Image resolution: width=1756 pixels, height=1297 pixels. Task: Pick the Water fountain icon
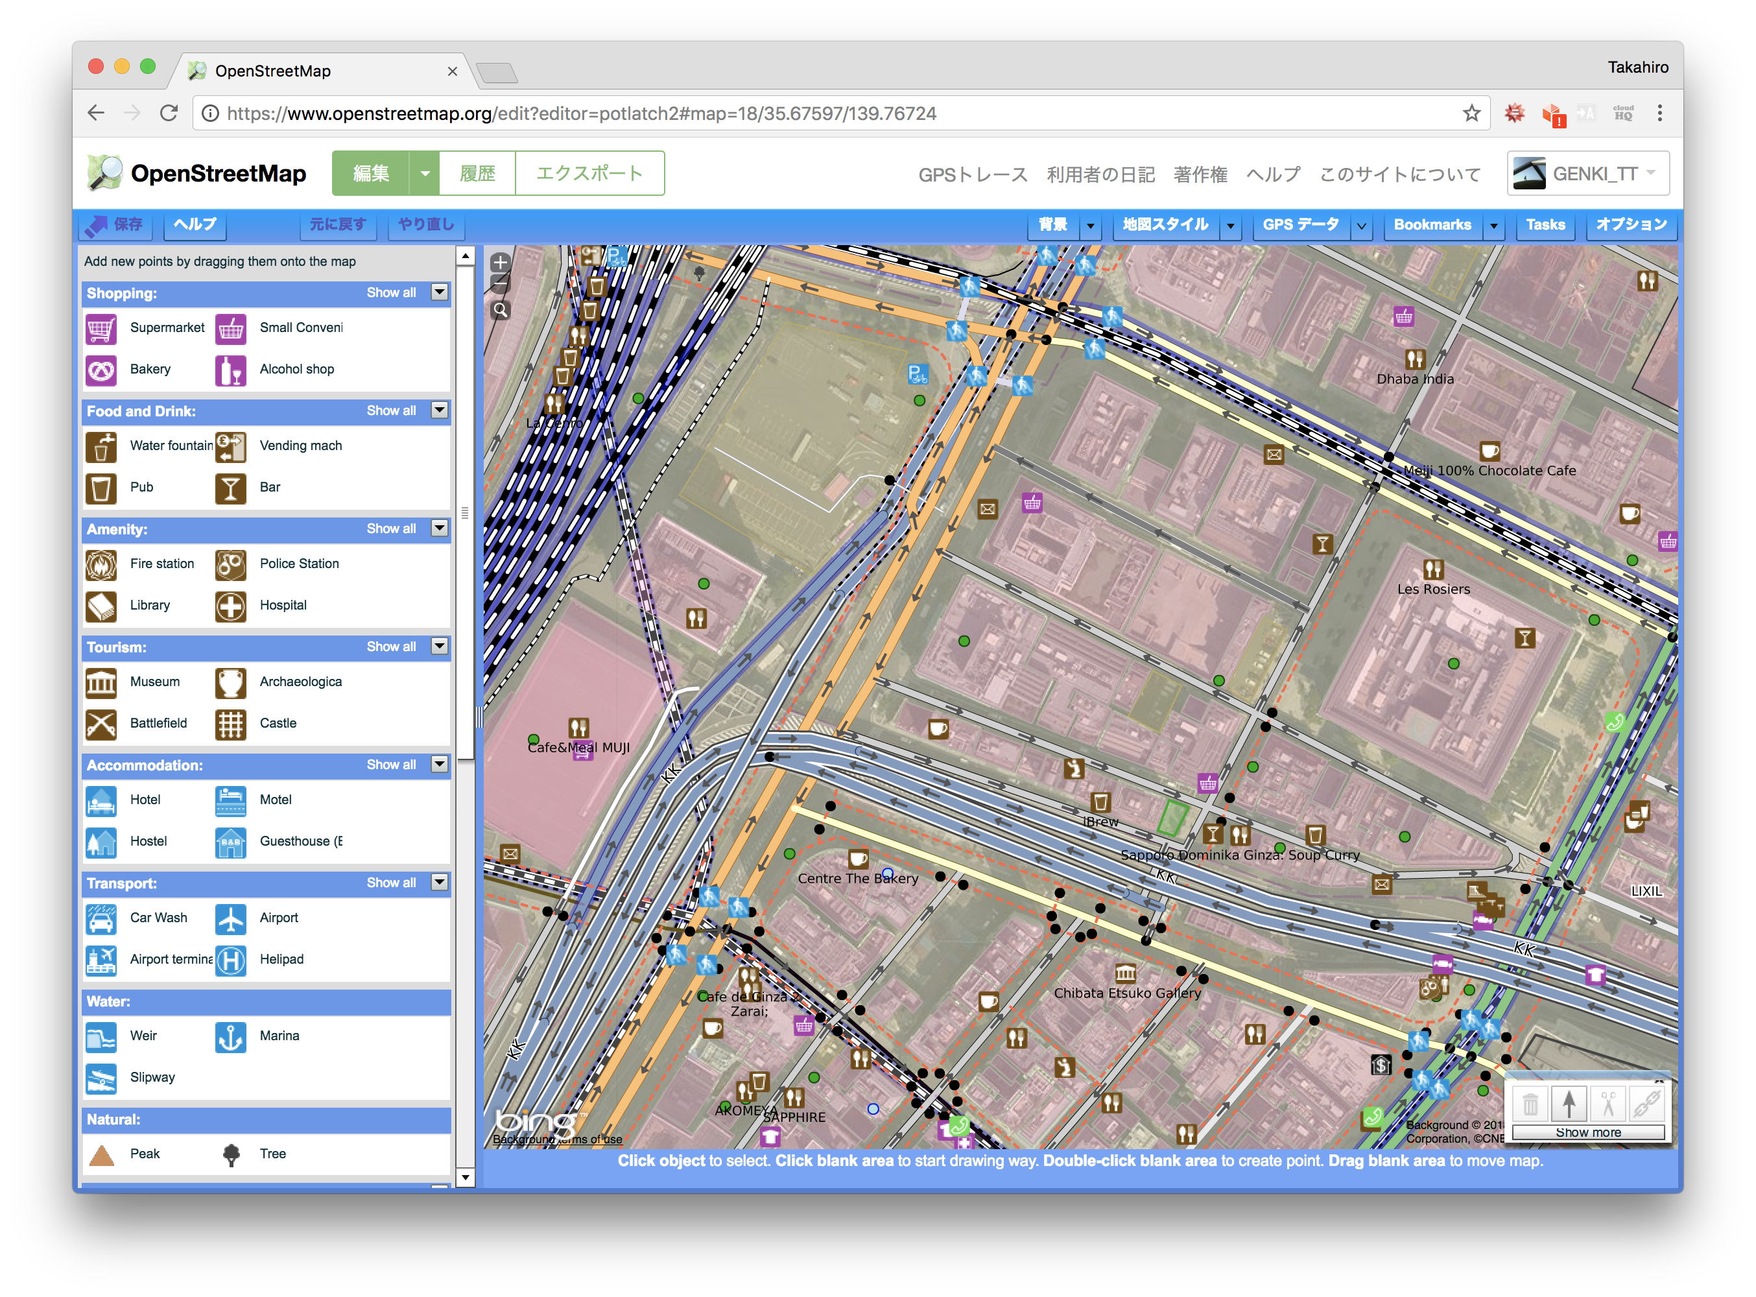click(x=101, y=446)
